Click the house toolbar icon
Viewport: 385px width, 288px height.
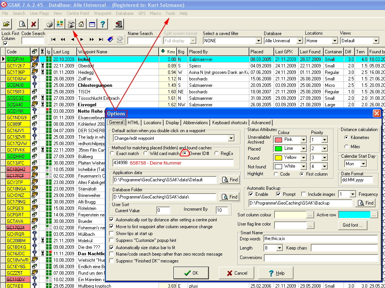(x=81, y=24)
